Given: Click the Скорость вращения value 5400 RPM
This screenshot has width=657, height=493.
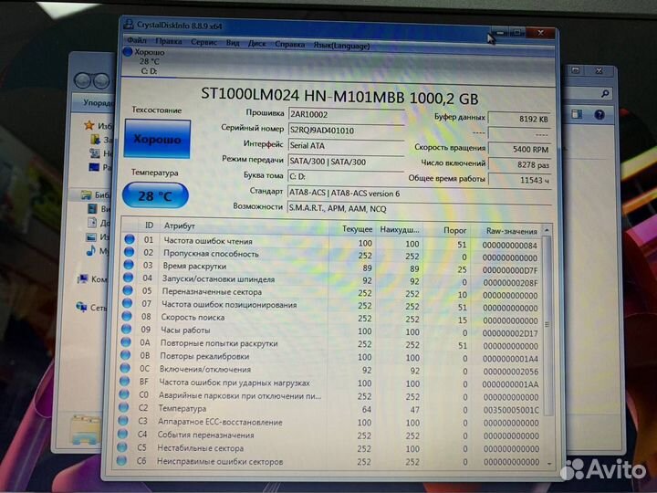Looking at the screenshot, I should click(519, 149).
